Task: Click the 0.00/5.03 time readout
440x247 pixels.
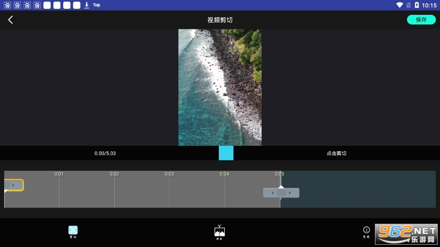Action: coord(105,153)
